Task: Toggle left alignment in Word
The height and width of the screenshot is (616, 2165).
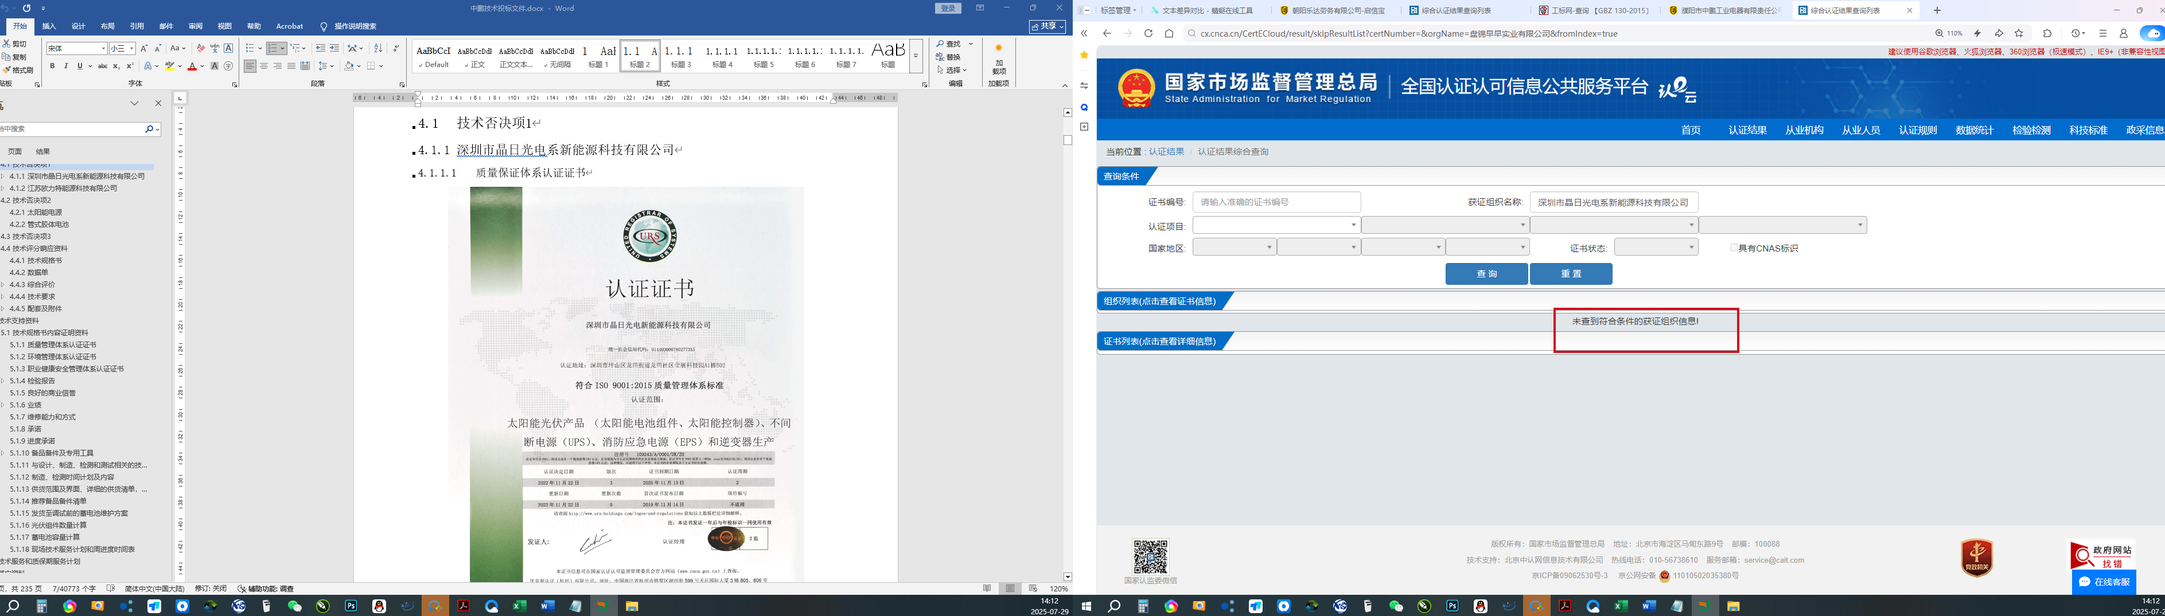Action: point(251,66)
